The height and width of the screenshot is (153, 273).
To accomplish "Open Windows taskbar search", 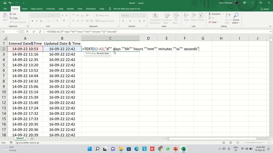I will (x=98, y=149).
